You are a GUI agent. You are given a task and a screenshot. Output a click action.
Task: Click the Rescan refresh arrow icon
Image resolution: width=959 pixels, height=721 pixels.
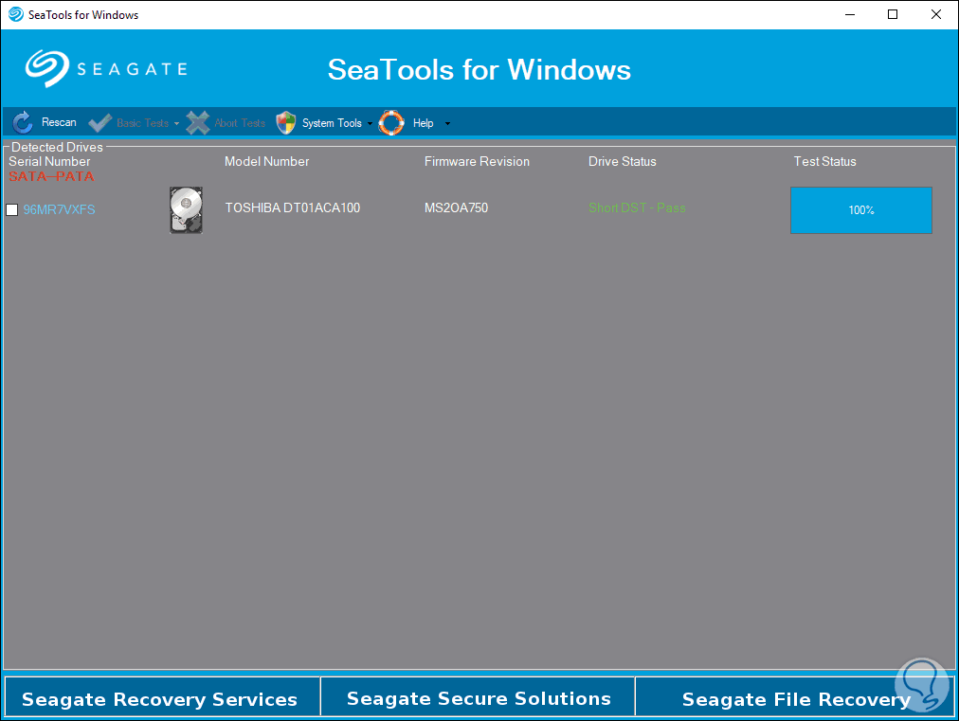click(23, 123)
